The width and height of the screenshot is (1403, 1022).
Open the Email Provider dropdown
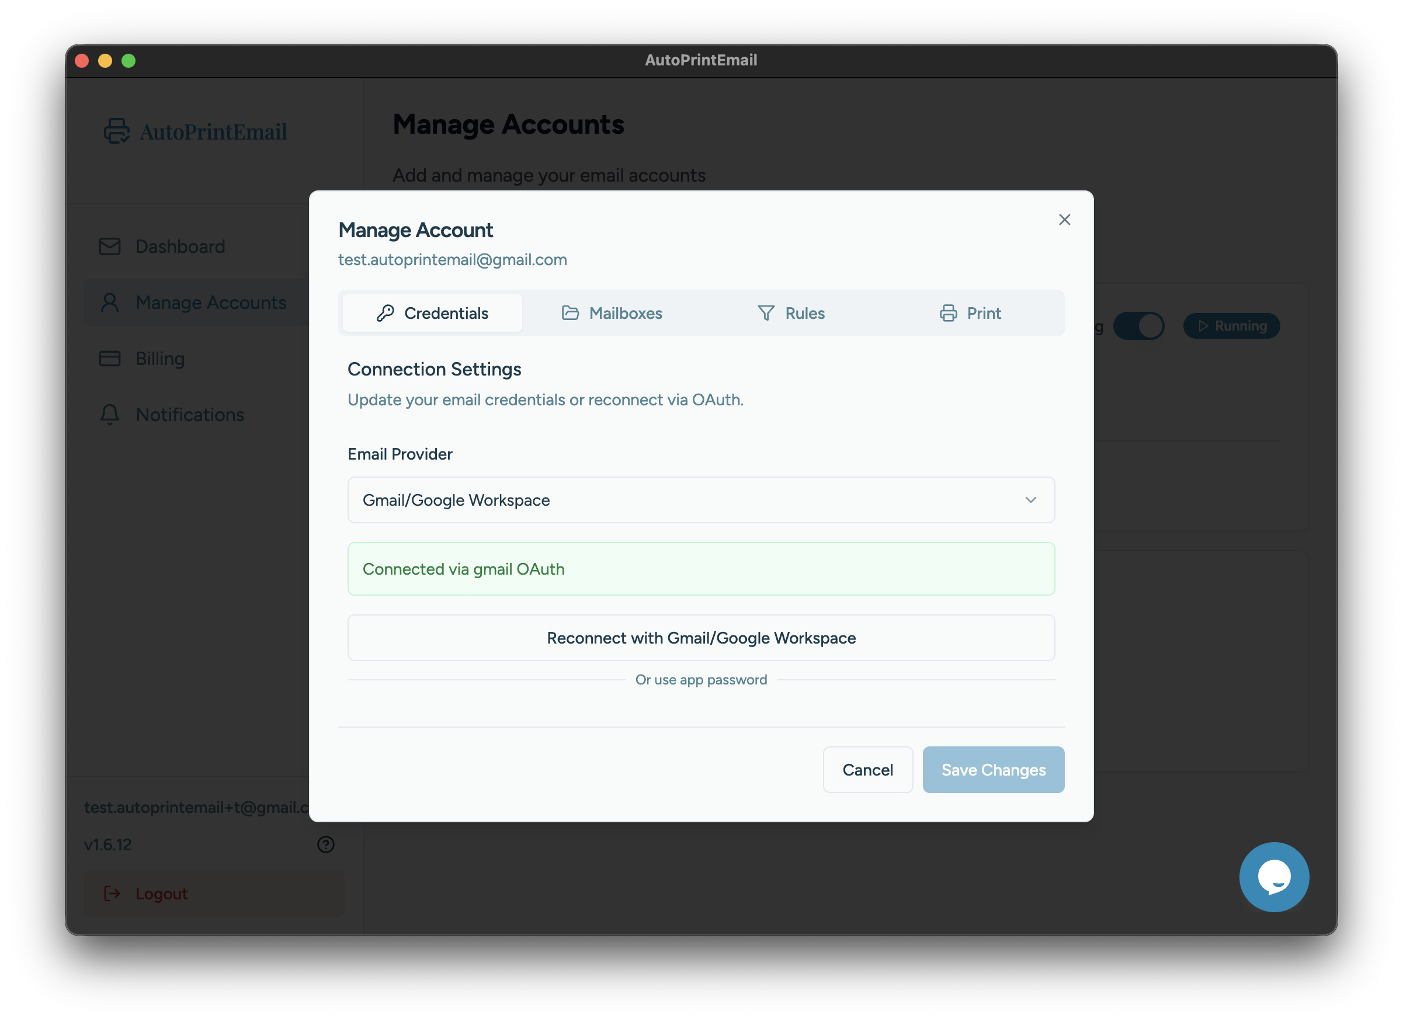click(700, 500)
